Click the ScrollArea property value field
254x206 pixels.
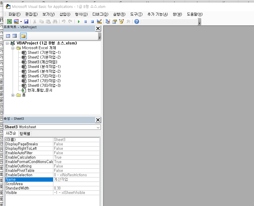click(76, 184)
